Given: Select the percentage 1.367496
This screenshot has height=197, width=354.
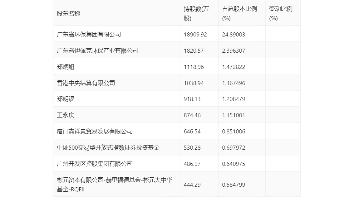Looking at the screenshot, I should (x=234, y=83).
